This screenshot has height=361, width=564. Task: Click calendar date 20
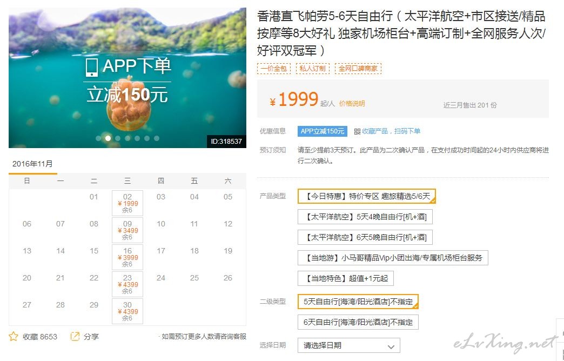(27, 278)
